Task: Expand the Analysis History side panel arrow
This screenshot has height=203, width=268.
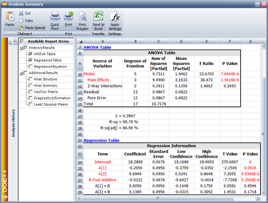Action: tap(14, 42)
